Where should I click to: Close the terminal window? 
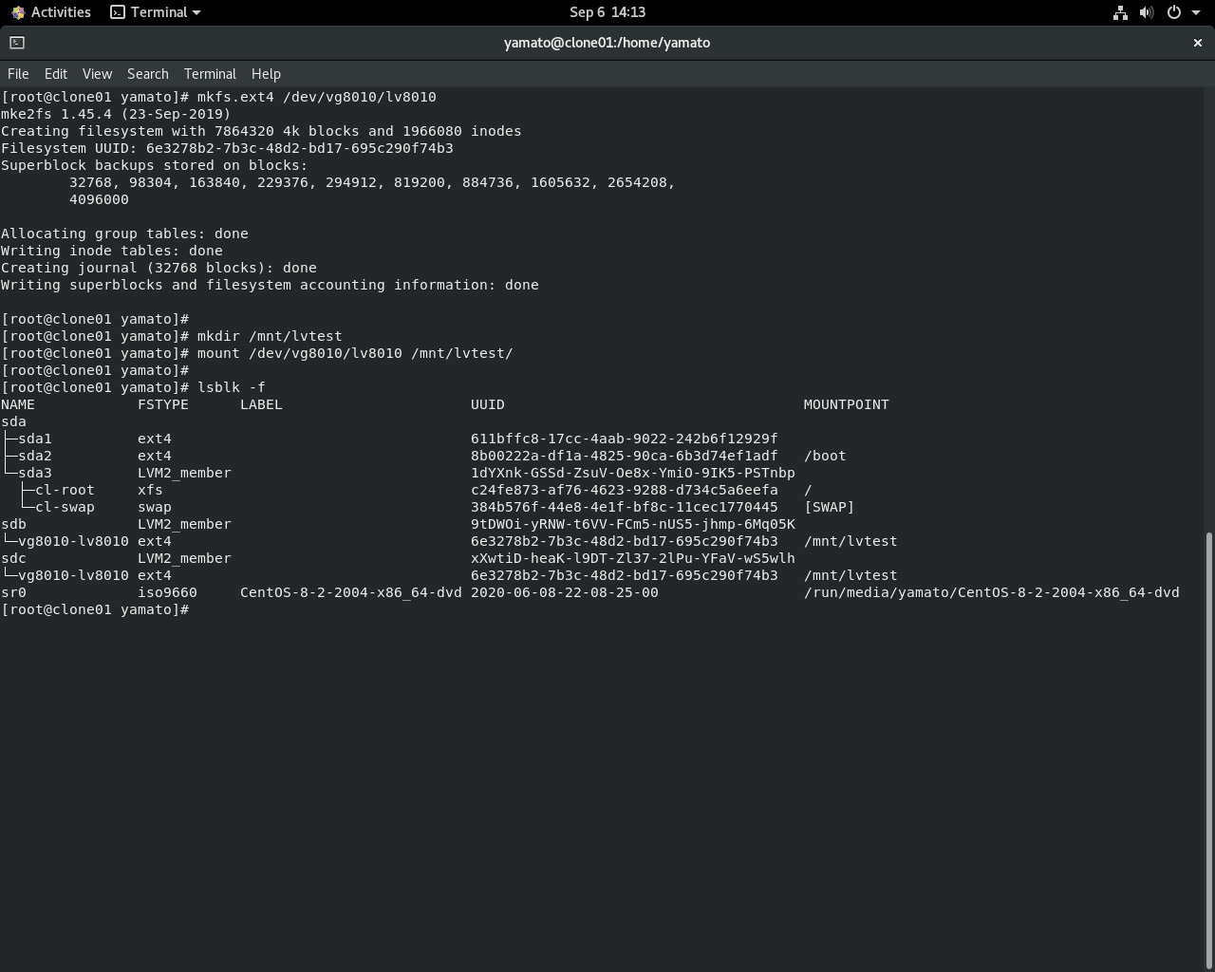coord(1197,43)
